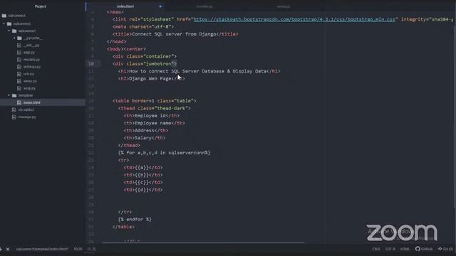Click the file icon beside settings.py
Viewport: 456px width, 256px height.
point(19,67)
